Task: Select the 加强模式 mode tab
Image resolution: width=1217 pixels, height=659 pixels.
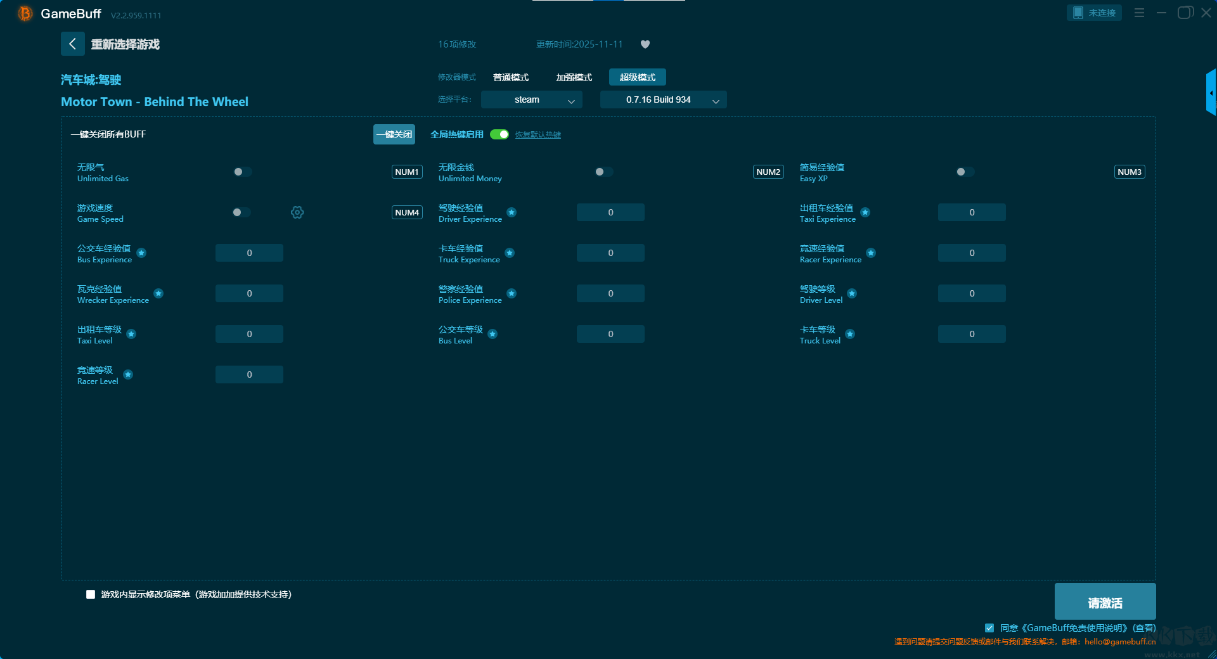Action: (x=574, y=77)
